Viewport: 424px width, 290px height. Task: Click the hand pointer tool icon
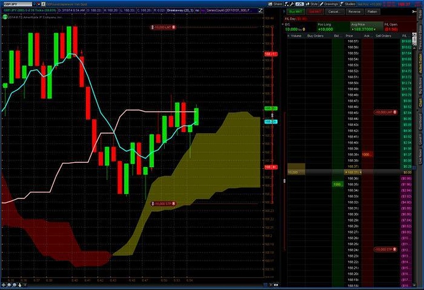click(x=20, y=284)
